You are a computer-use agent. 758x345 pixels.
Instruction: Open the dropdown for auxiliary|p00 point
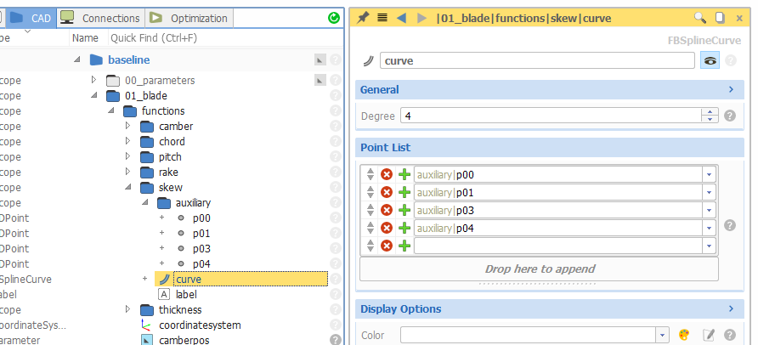click(709, 174)
